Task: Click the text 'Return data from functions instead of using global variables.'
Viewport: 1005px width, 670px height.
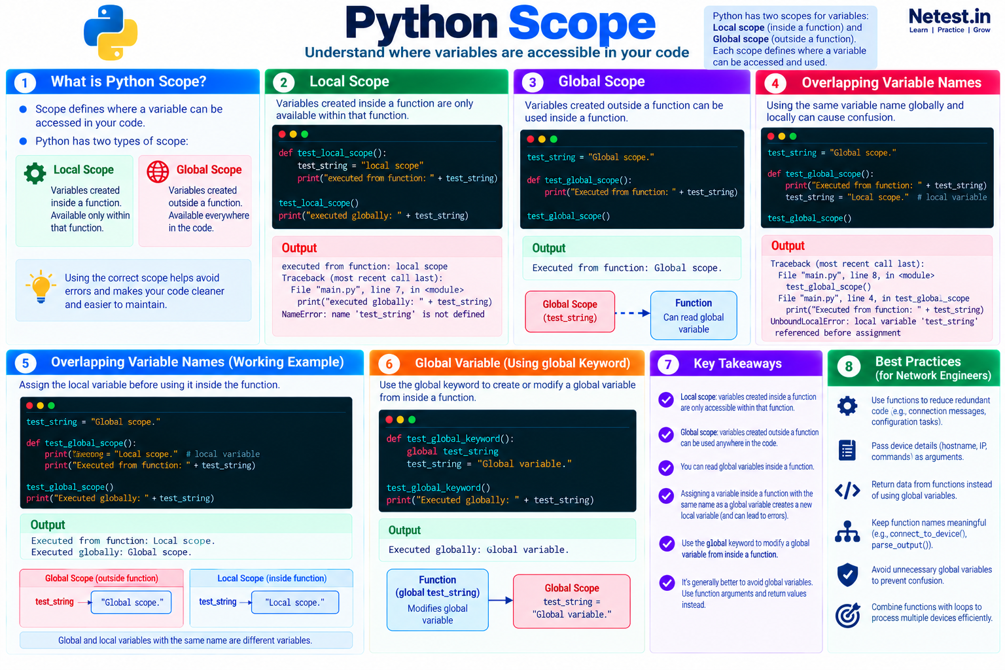Action: 932,490
